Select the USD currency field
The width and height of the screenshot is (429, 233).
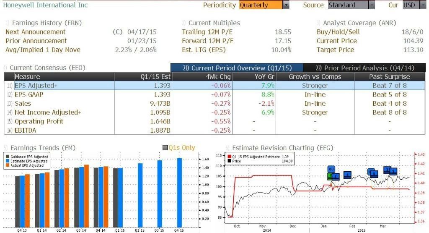click(x=411, y=5)
